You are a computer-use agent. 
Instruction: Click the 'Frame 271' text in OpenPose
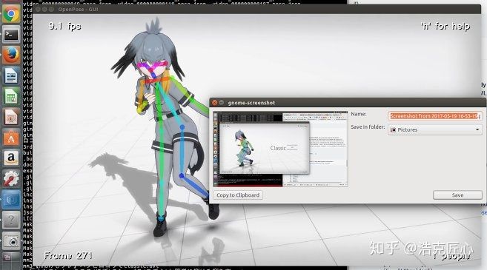[68, 256]
